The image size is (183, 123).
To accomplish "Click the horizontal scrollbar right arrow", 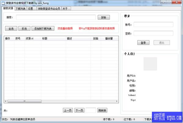I will tap(117, 101).
